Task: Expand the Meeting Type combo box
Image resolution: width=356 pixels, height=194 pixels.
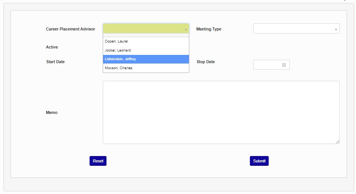Action: point(296,29)
